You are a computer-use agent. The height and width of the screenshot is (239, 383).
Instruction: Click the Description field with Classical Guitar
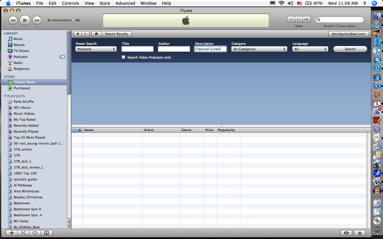click(210, 49)
